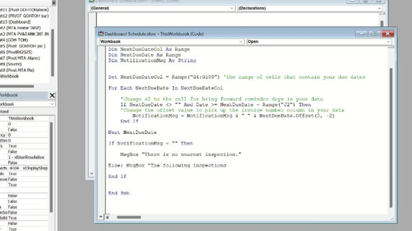Select the PivotRX2025 sheet
Screen dimensions: 412x231
tap(16, 52)
